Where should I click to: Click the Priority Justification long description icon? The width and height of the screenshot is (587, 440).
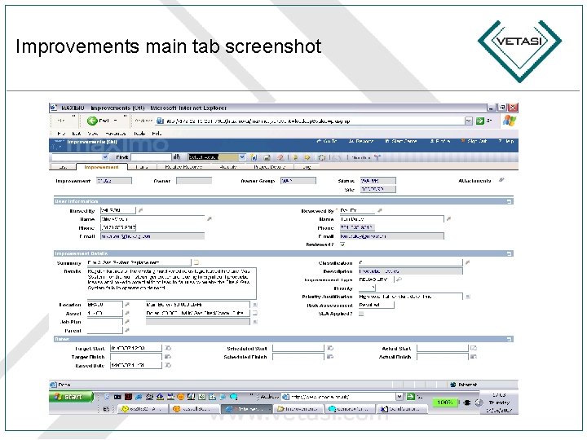(468, 297)
